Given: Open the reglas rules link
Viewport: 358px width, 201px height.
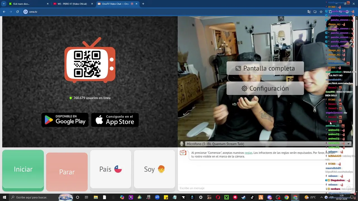Looking at the screenshot, I should pos(248,153).
